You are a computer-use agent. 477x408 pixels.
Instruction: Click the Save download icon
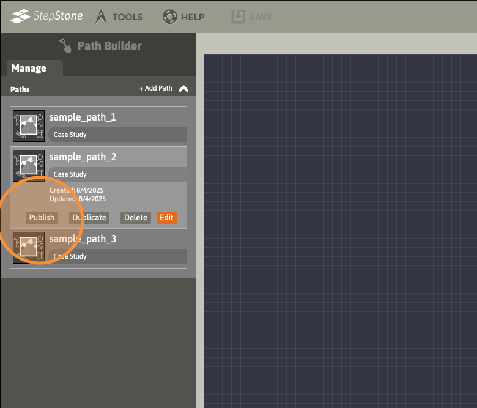point(239,17)
